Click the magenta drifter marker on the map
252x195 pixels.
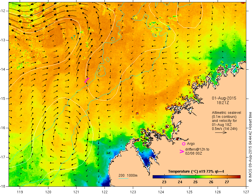[x=86, y=80]
